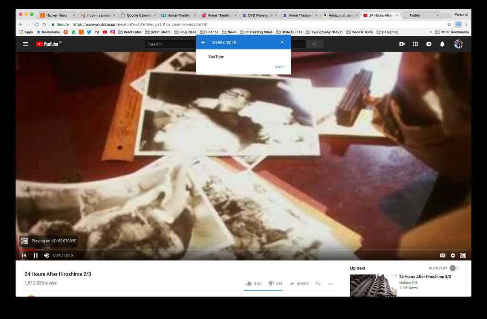Pause the video
The height and width of the screenshot is (319, 487).
[35, 255]
